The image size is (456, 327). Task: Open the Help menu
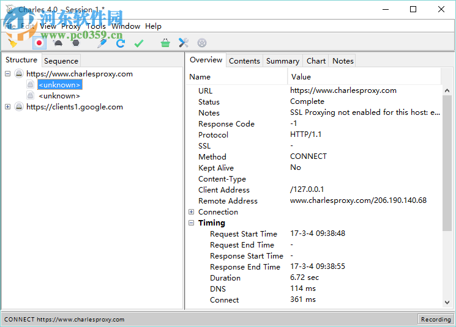point(153,26)
